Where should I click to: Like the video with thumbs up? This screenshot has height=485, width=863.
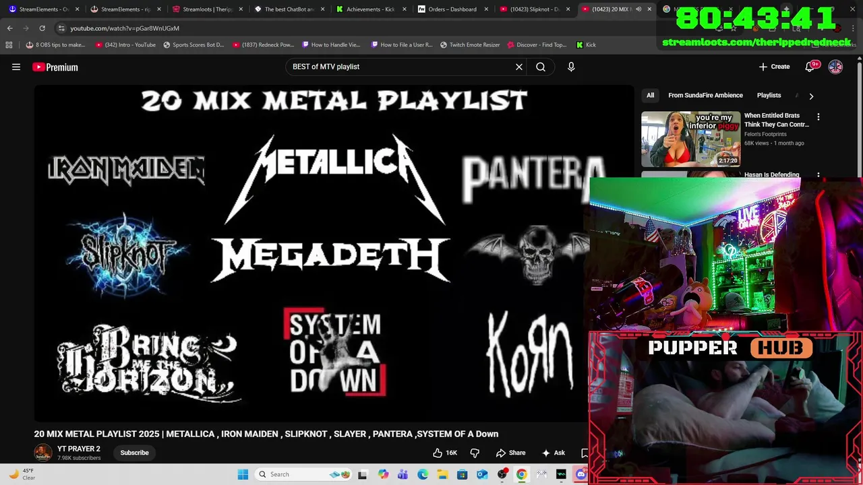coord(445,453)
